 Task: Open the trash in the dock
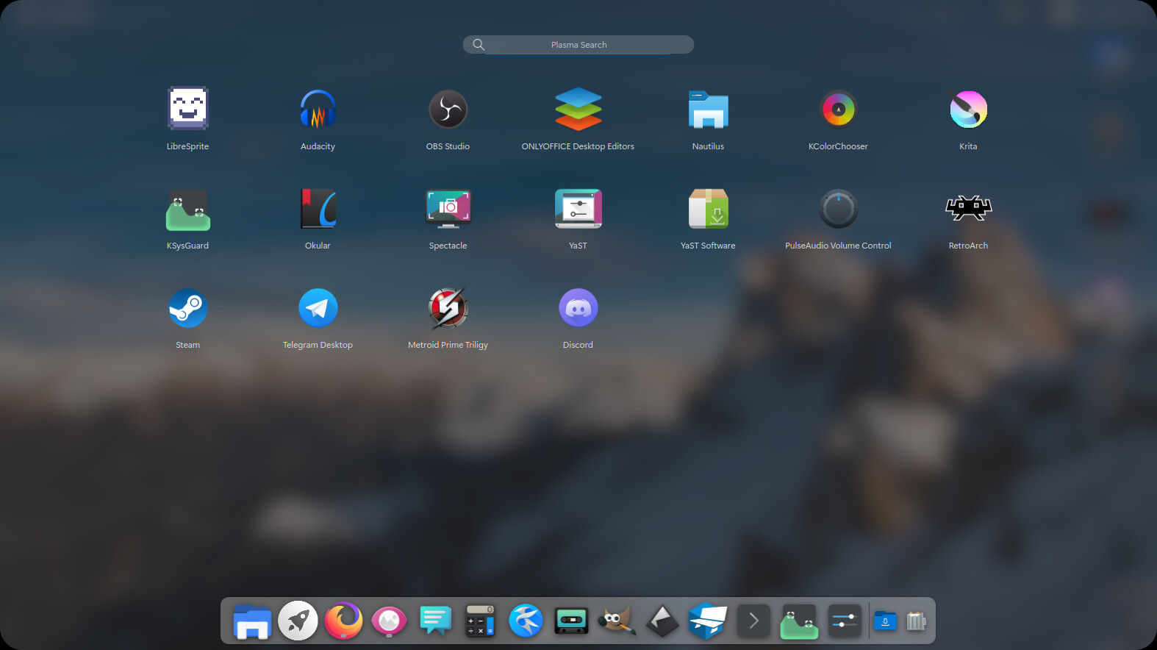[x=916, y=621]
